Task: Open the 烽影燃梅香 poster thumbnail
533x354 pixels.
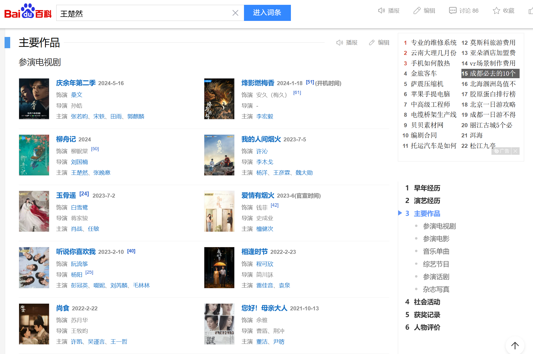Action: pos(219,99)
